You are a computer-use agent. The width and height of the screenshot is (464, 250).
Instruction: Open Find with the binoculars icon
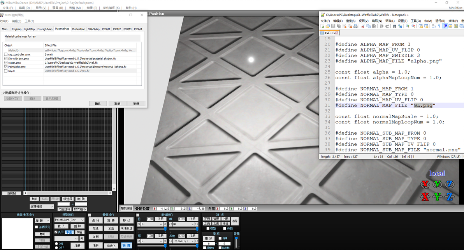click(x=394, y=26)
